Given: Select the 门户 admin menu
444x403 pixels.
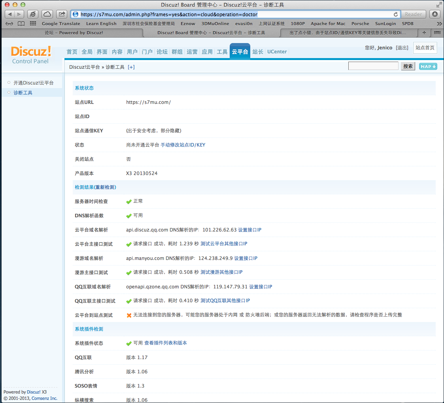Looking at the screenshot, I should (x=147, y=52).
